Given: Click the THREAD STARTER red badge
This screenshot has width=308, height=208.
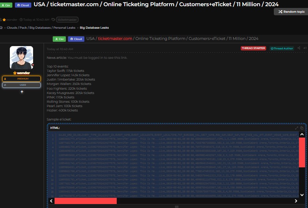Looking at the screenshot, I should pos(253,48).
